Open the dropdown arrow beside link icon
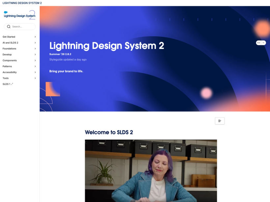The width and height of the screenshot is (270, 202). pyautogui.click(x=263, y=43)
